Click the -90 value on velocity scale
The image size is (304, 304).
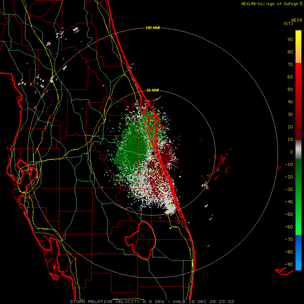[x=289, y=264]
